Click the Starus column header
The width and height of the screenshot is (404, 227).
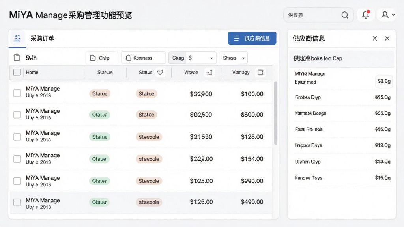105,73
